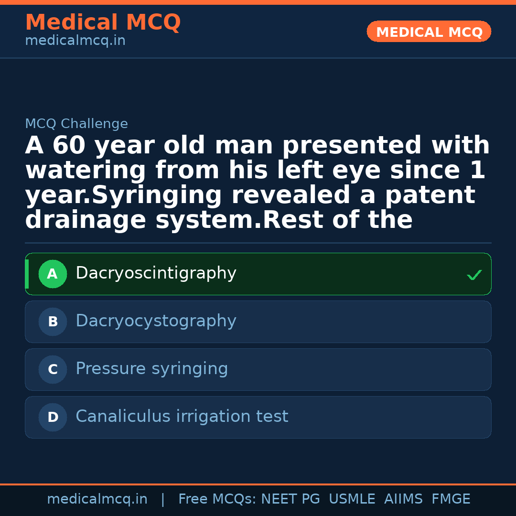The image size is (516, 516).
Task: Open medicalmcq.in link under the logo
Action: click(x=75, y=40)
